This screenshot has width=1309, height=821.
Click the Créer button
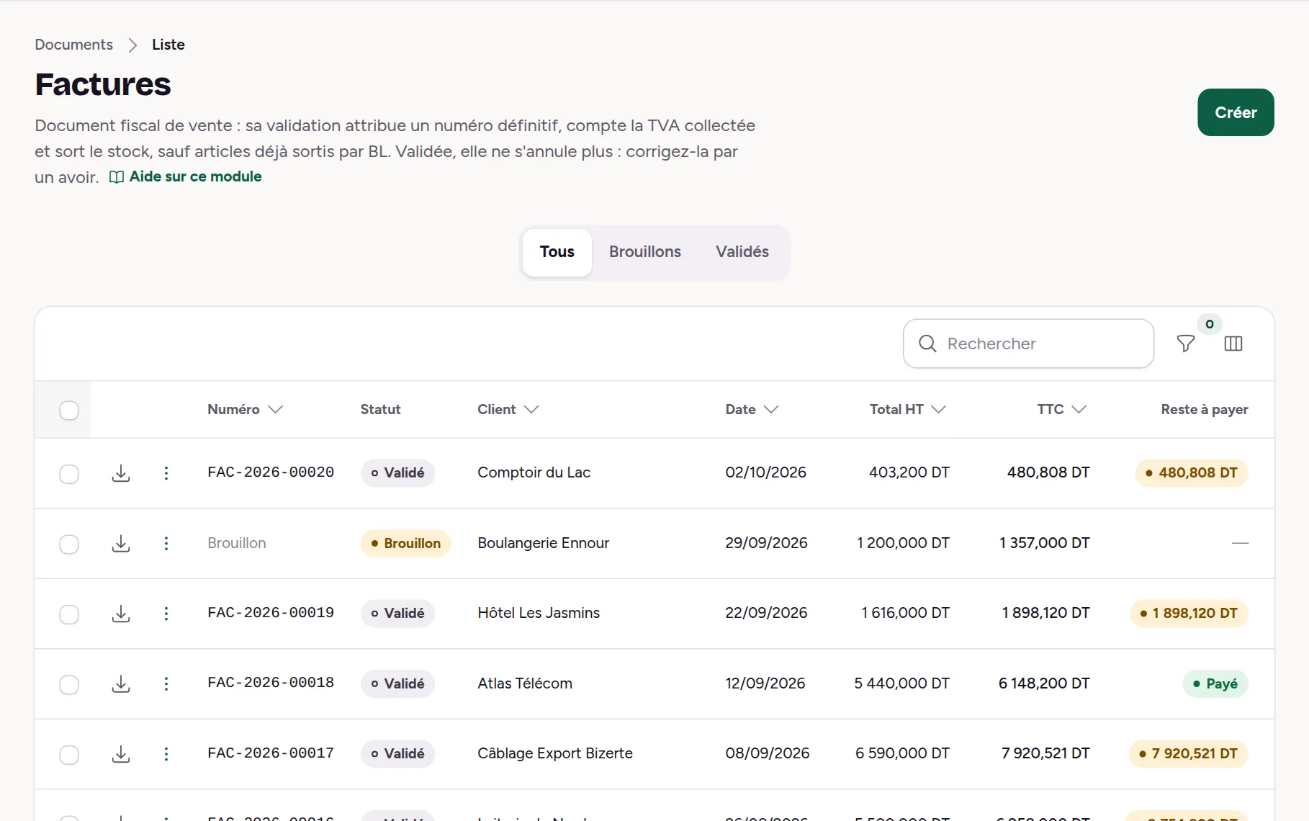pos(1236,112)
